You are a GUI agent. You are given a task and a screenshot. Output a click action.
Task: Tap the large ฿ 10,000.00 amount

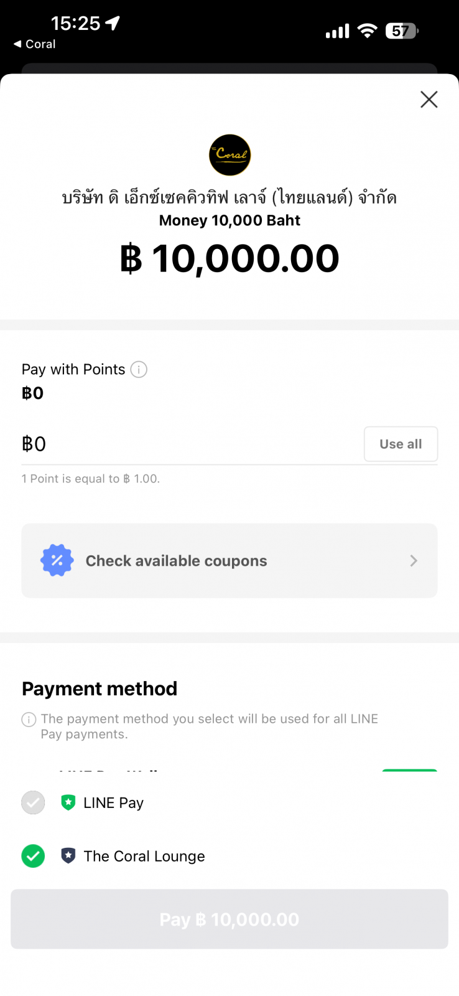tap(229, 258)
